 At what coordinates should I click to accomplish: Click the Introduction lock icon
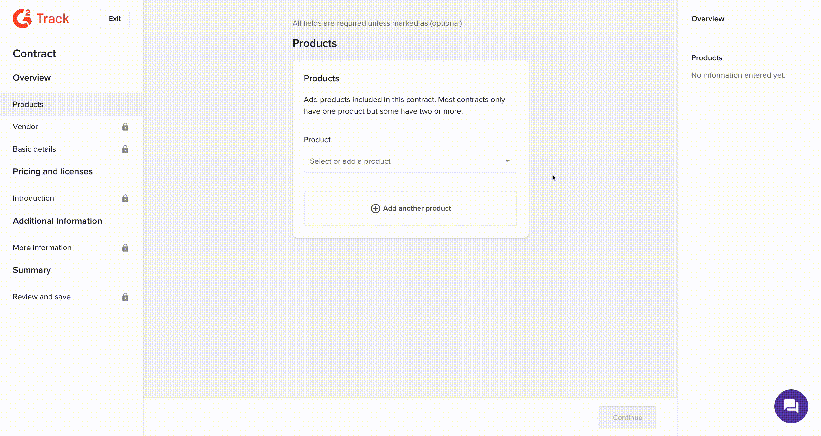click(125, 198)
